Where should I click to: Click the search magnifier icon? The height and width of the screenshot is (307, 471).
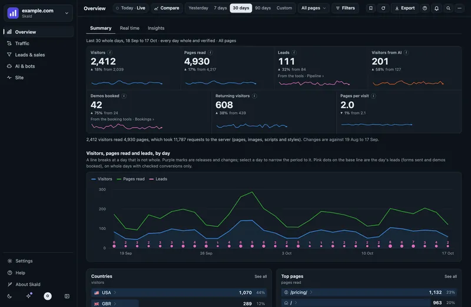(448, 8)
